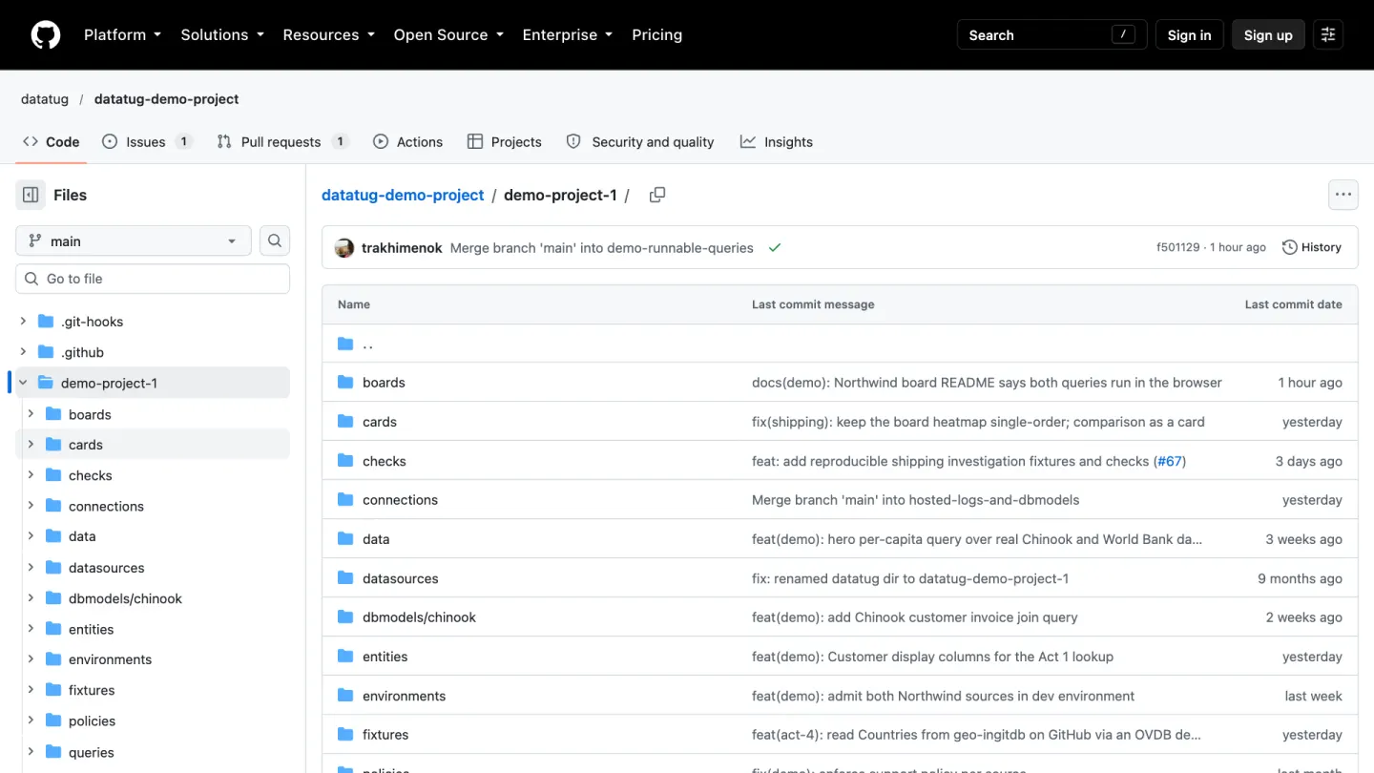1374x773 pixels.
Task: Open the Actions tab
Action: (407, 142)
